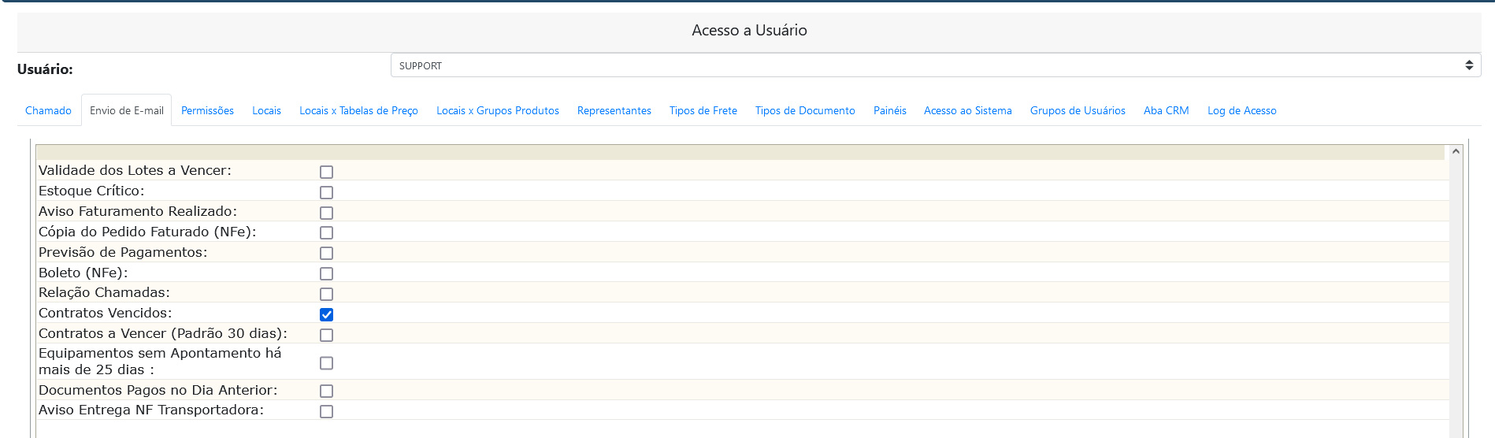Click the scroll up arrow of the list

1456,151
